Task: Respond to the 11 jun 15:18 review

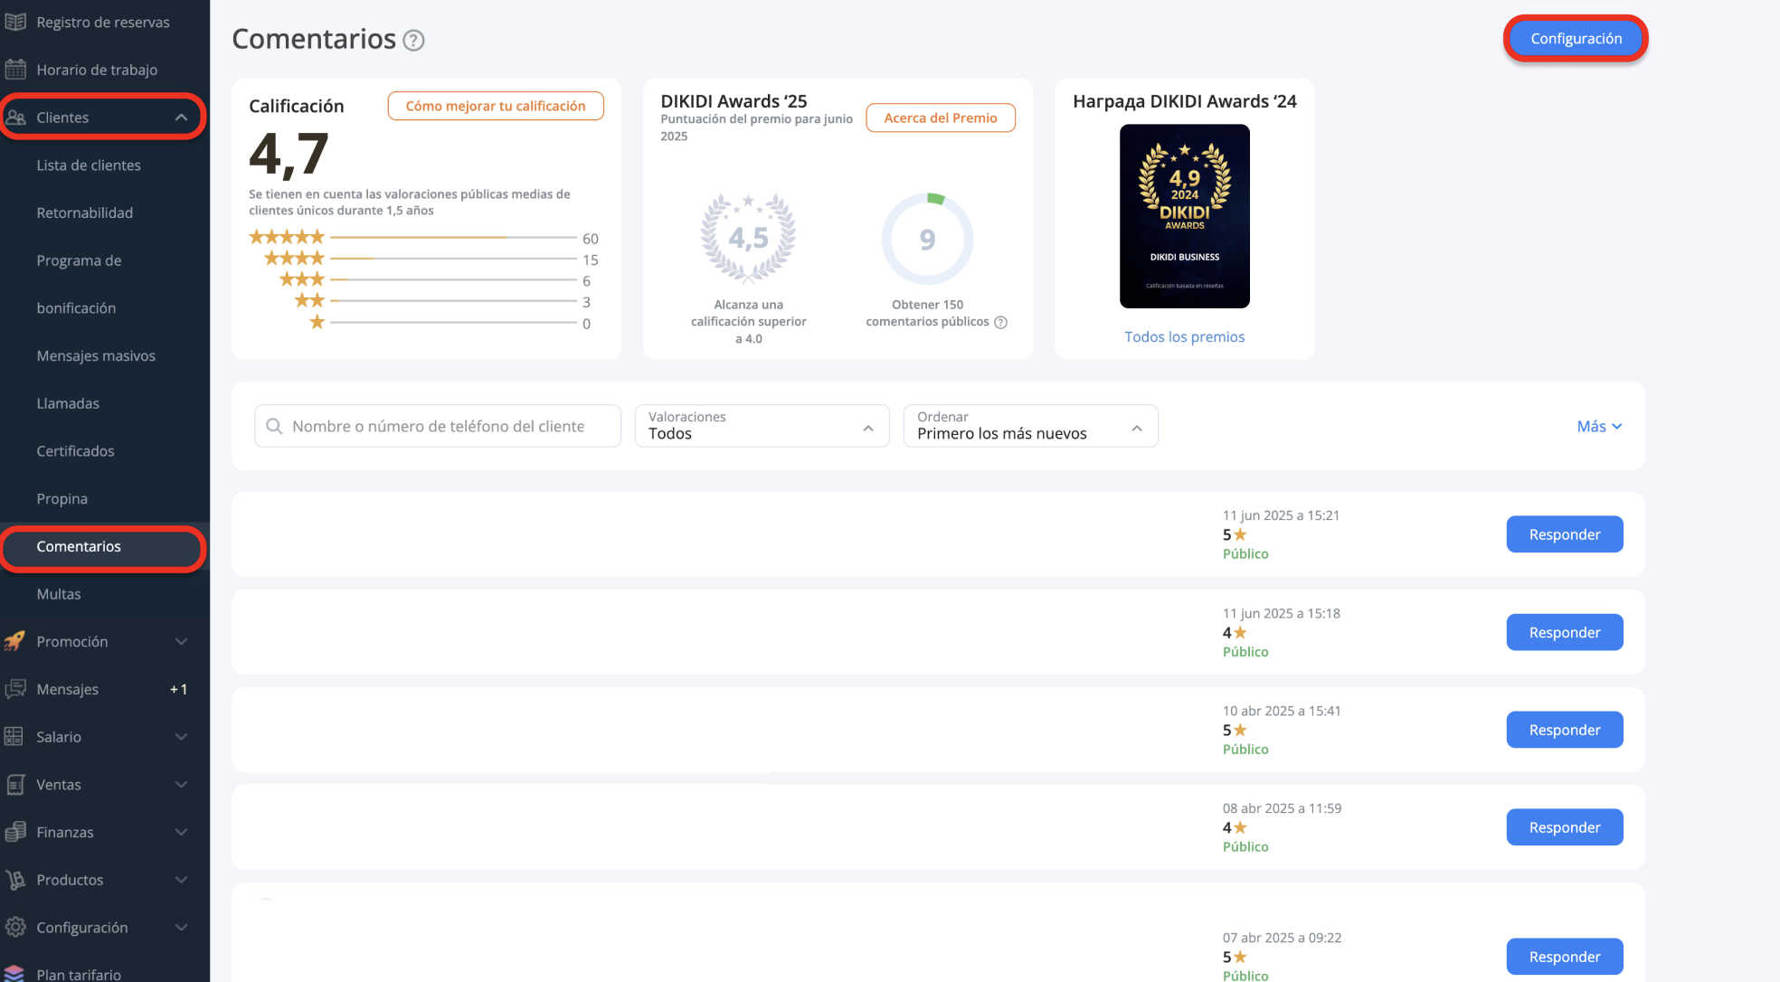Action: 1565,632
